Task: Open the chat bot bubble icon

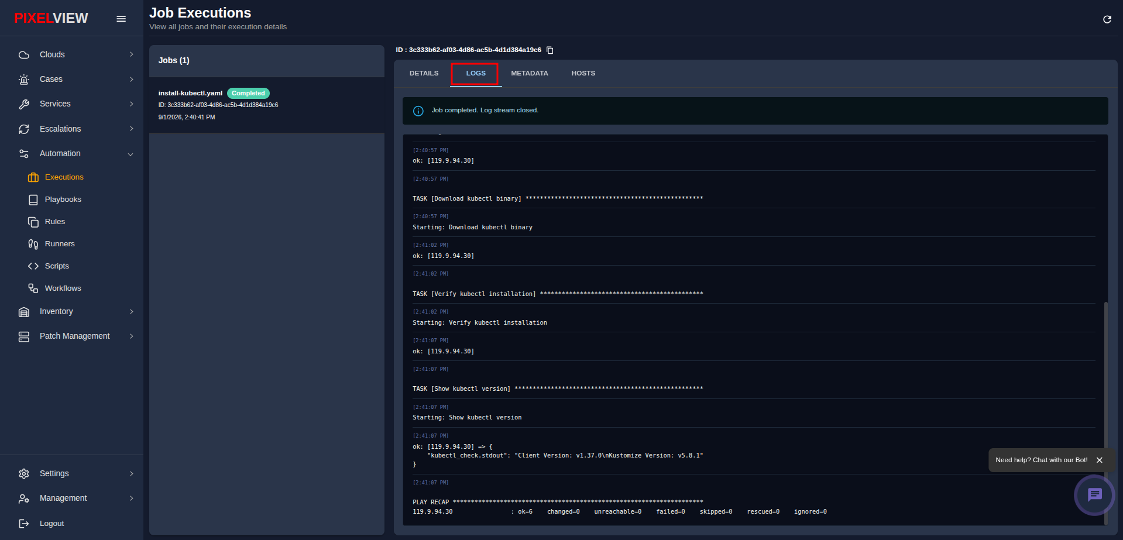Action: pos(1094,495)
